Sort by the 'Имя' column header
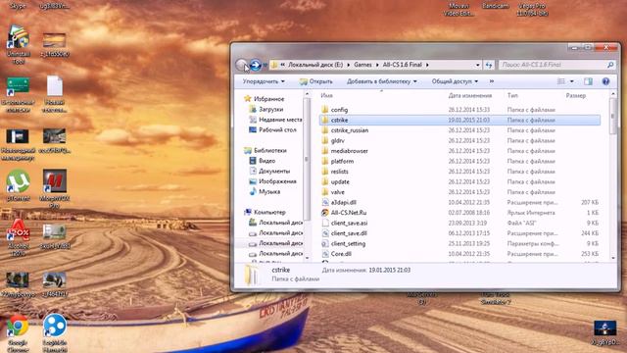This screenshot has height=353, width=627. coord(326,95)
